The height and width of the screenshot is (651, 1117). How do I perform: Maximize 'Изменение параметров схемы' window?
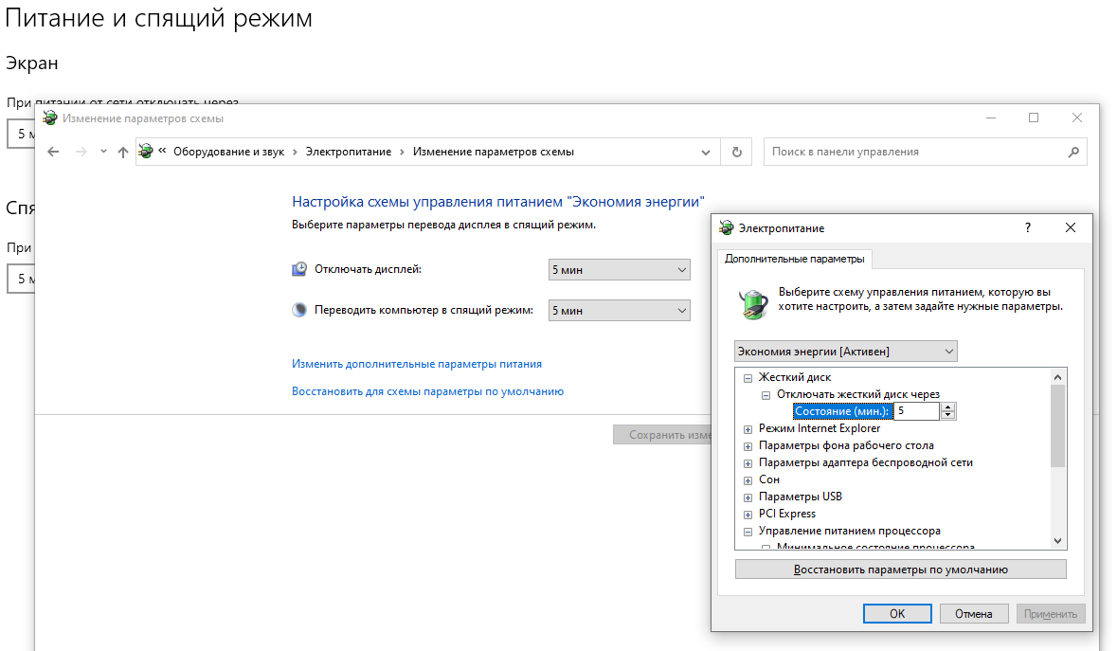pyautogui.click(x=1034, y=118)
